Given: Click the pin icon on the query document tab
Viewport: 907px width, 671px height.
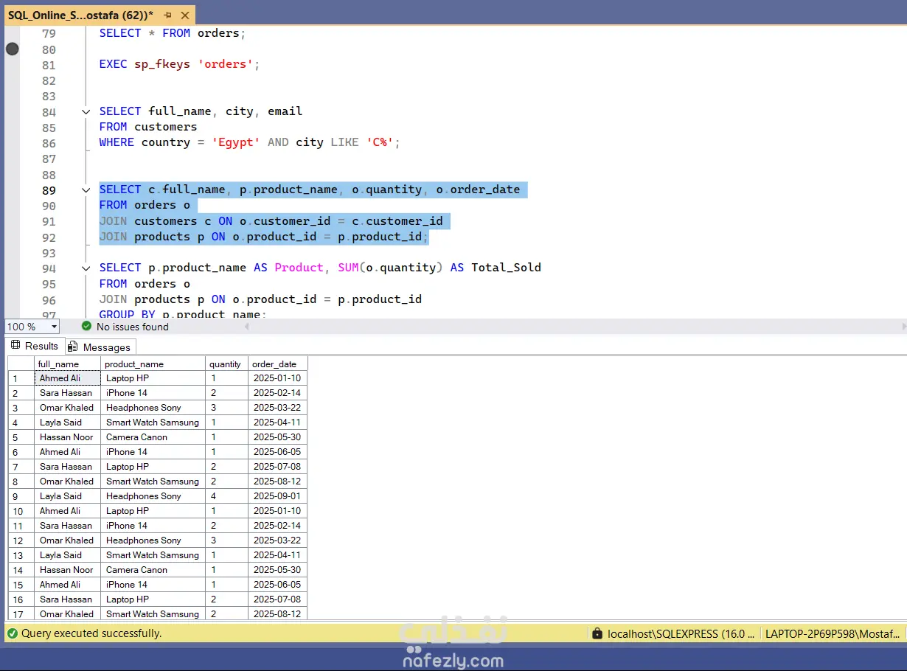Looking at the screenshot, I should (170, 14).
